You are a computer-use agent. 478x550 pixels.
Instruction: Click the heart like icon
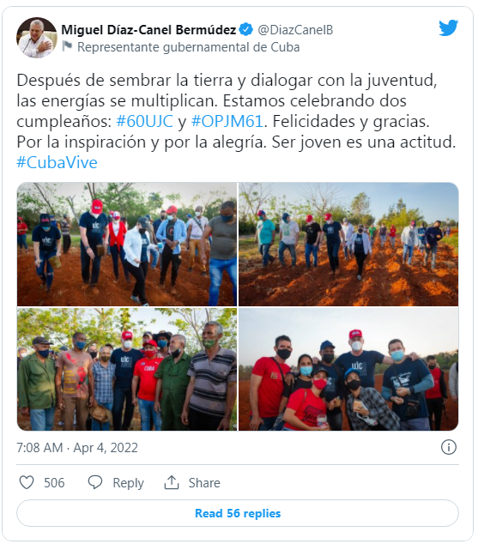pyautogui.click(x=27, y=483)
